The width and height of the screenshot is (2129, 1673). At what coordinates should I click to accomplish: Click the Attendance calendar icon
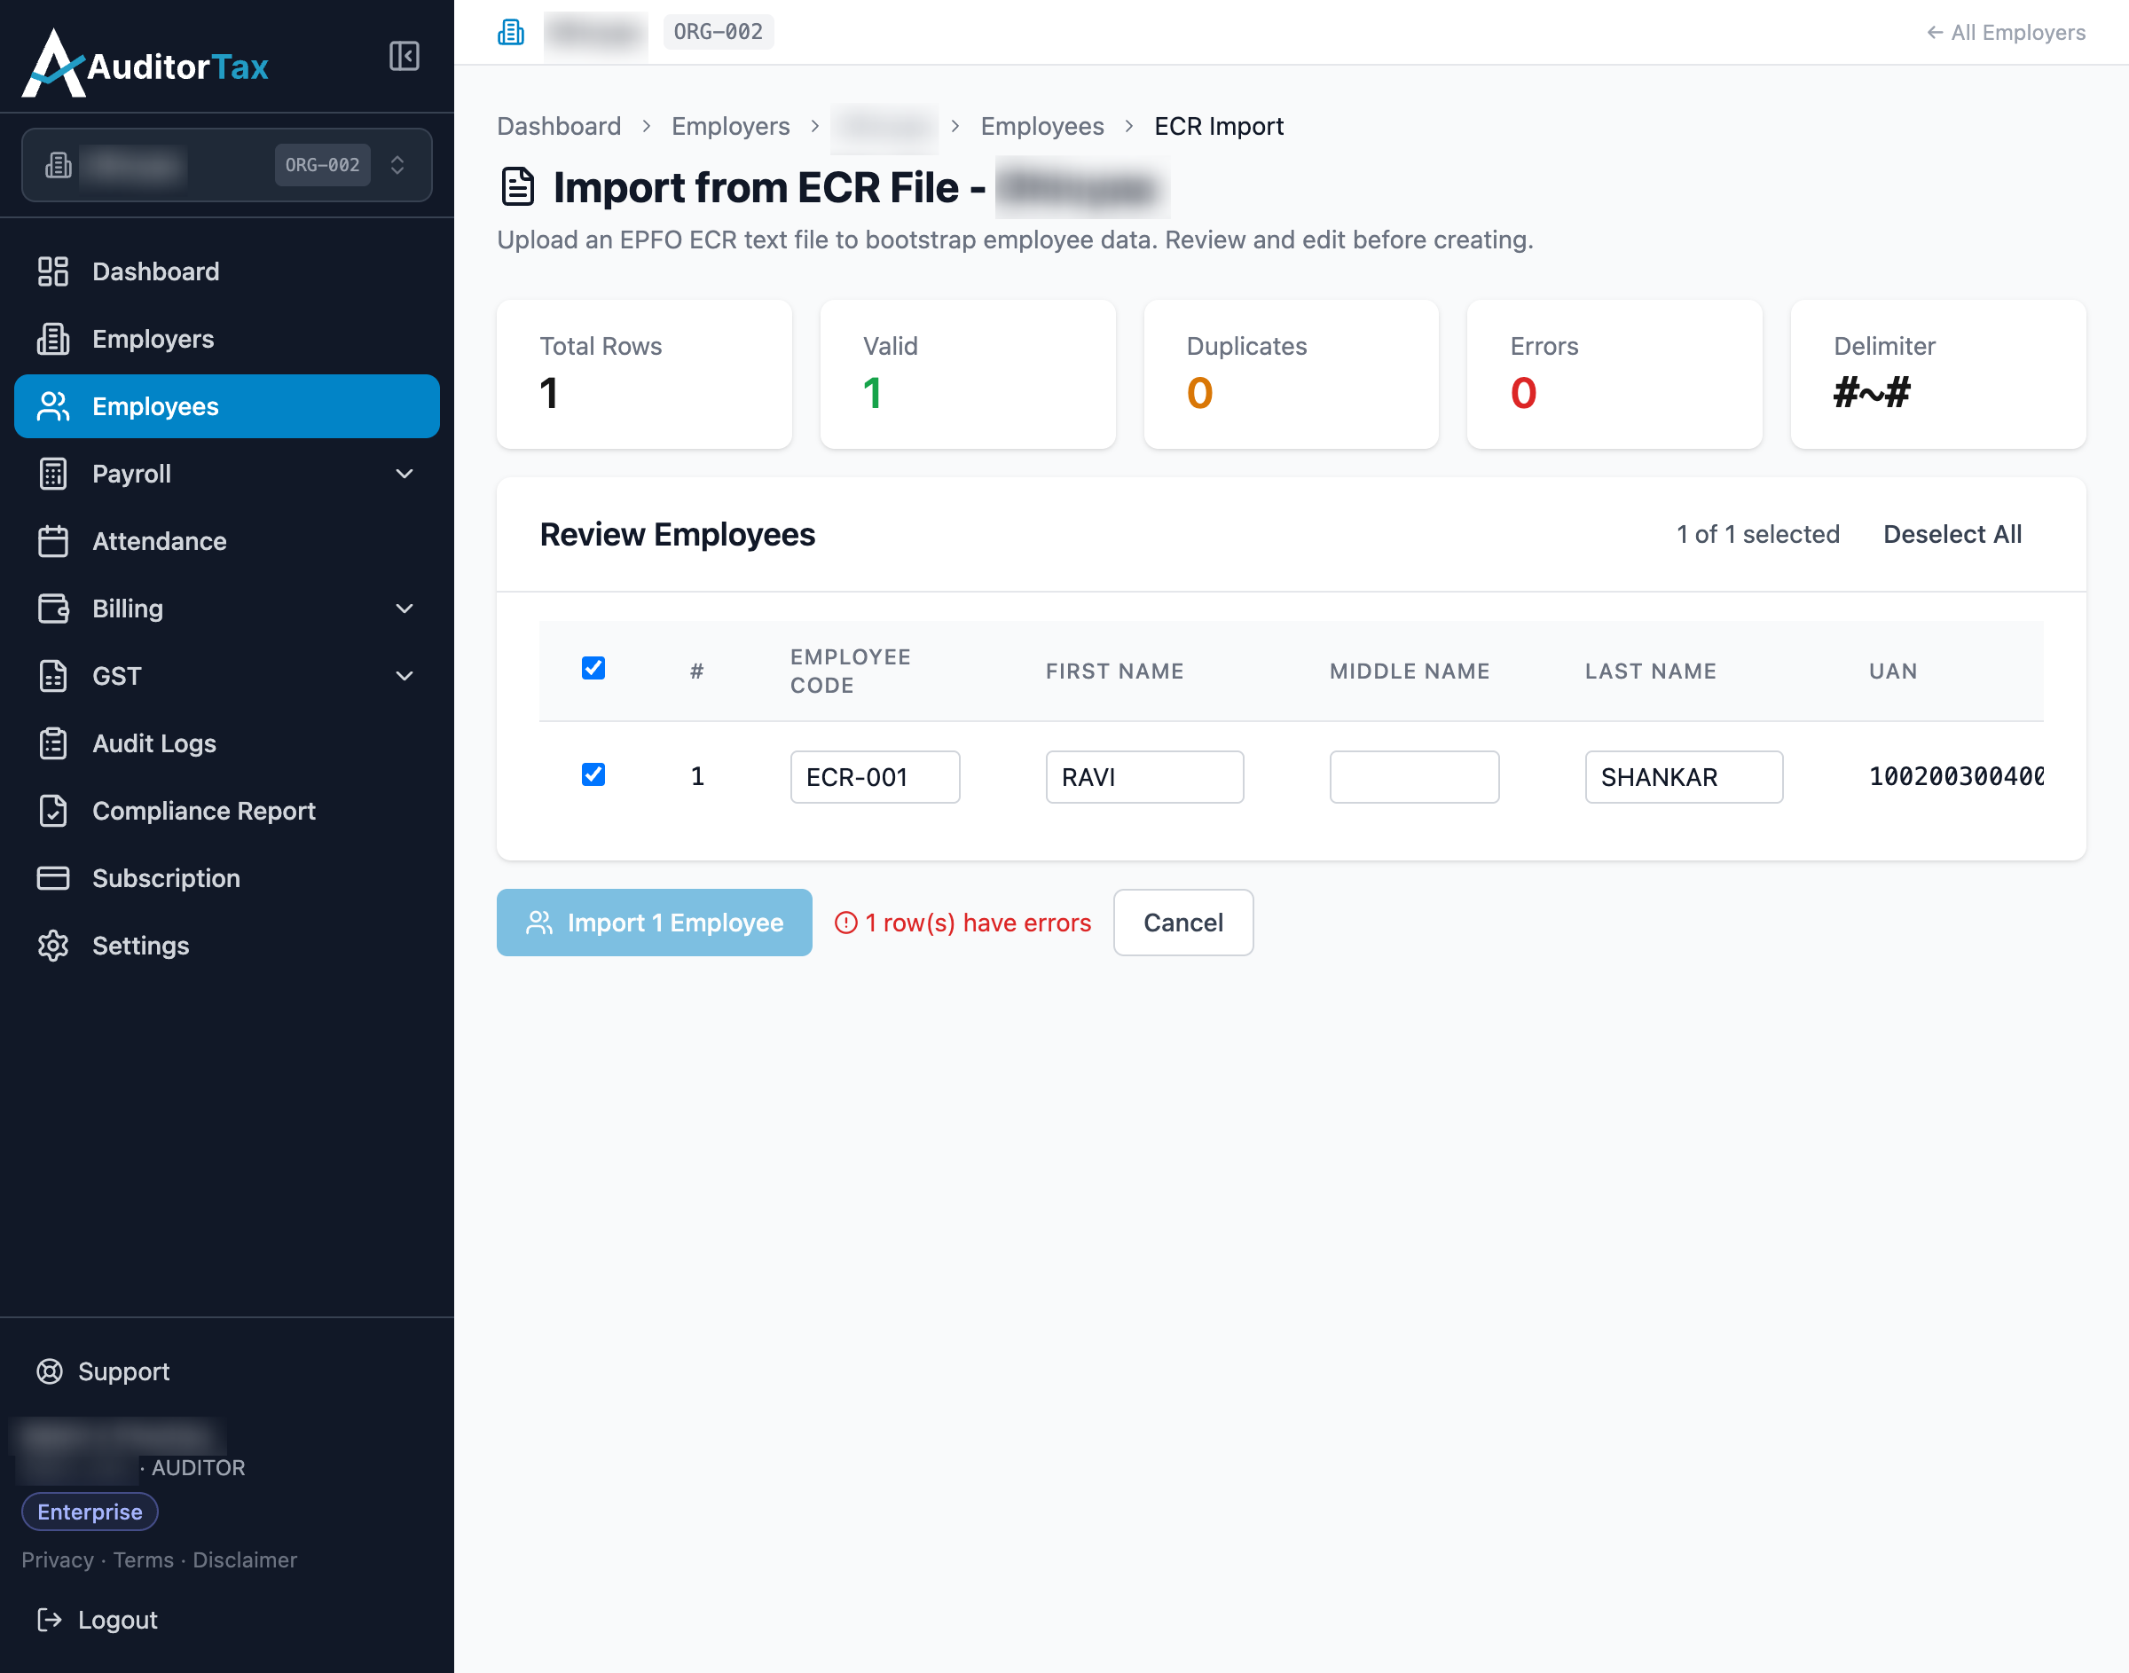(53, 542)
